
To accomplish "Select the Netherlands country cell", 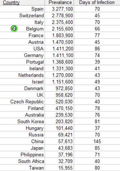I will 22,75.
